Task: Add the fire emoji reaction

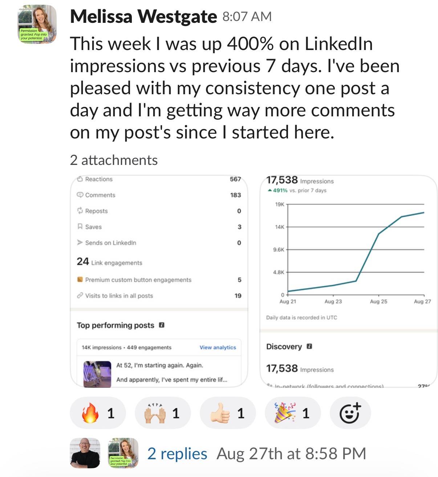Action: (x=98, y=413)
